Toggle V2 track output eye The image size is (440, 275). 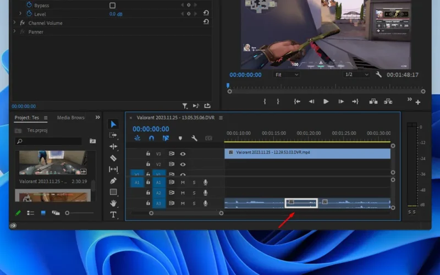pyautogui.click(x=183, y=164)
